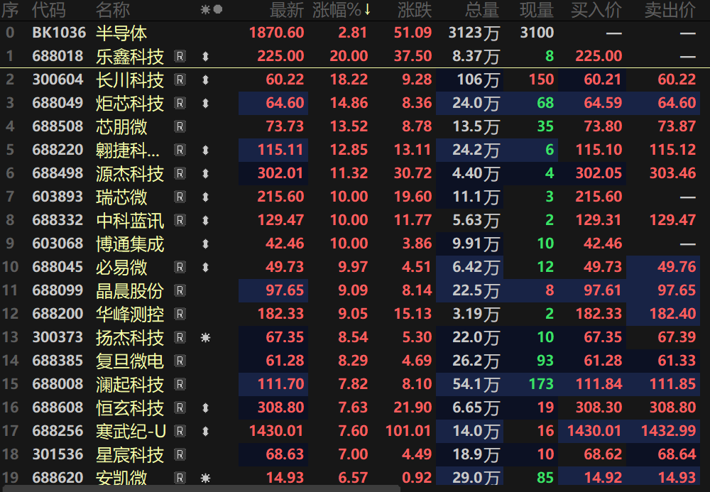Click the R badge on 瑞芯微 row
Screen dimensions: 710x492
tap(180, 197)
